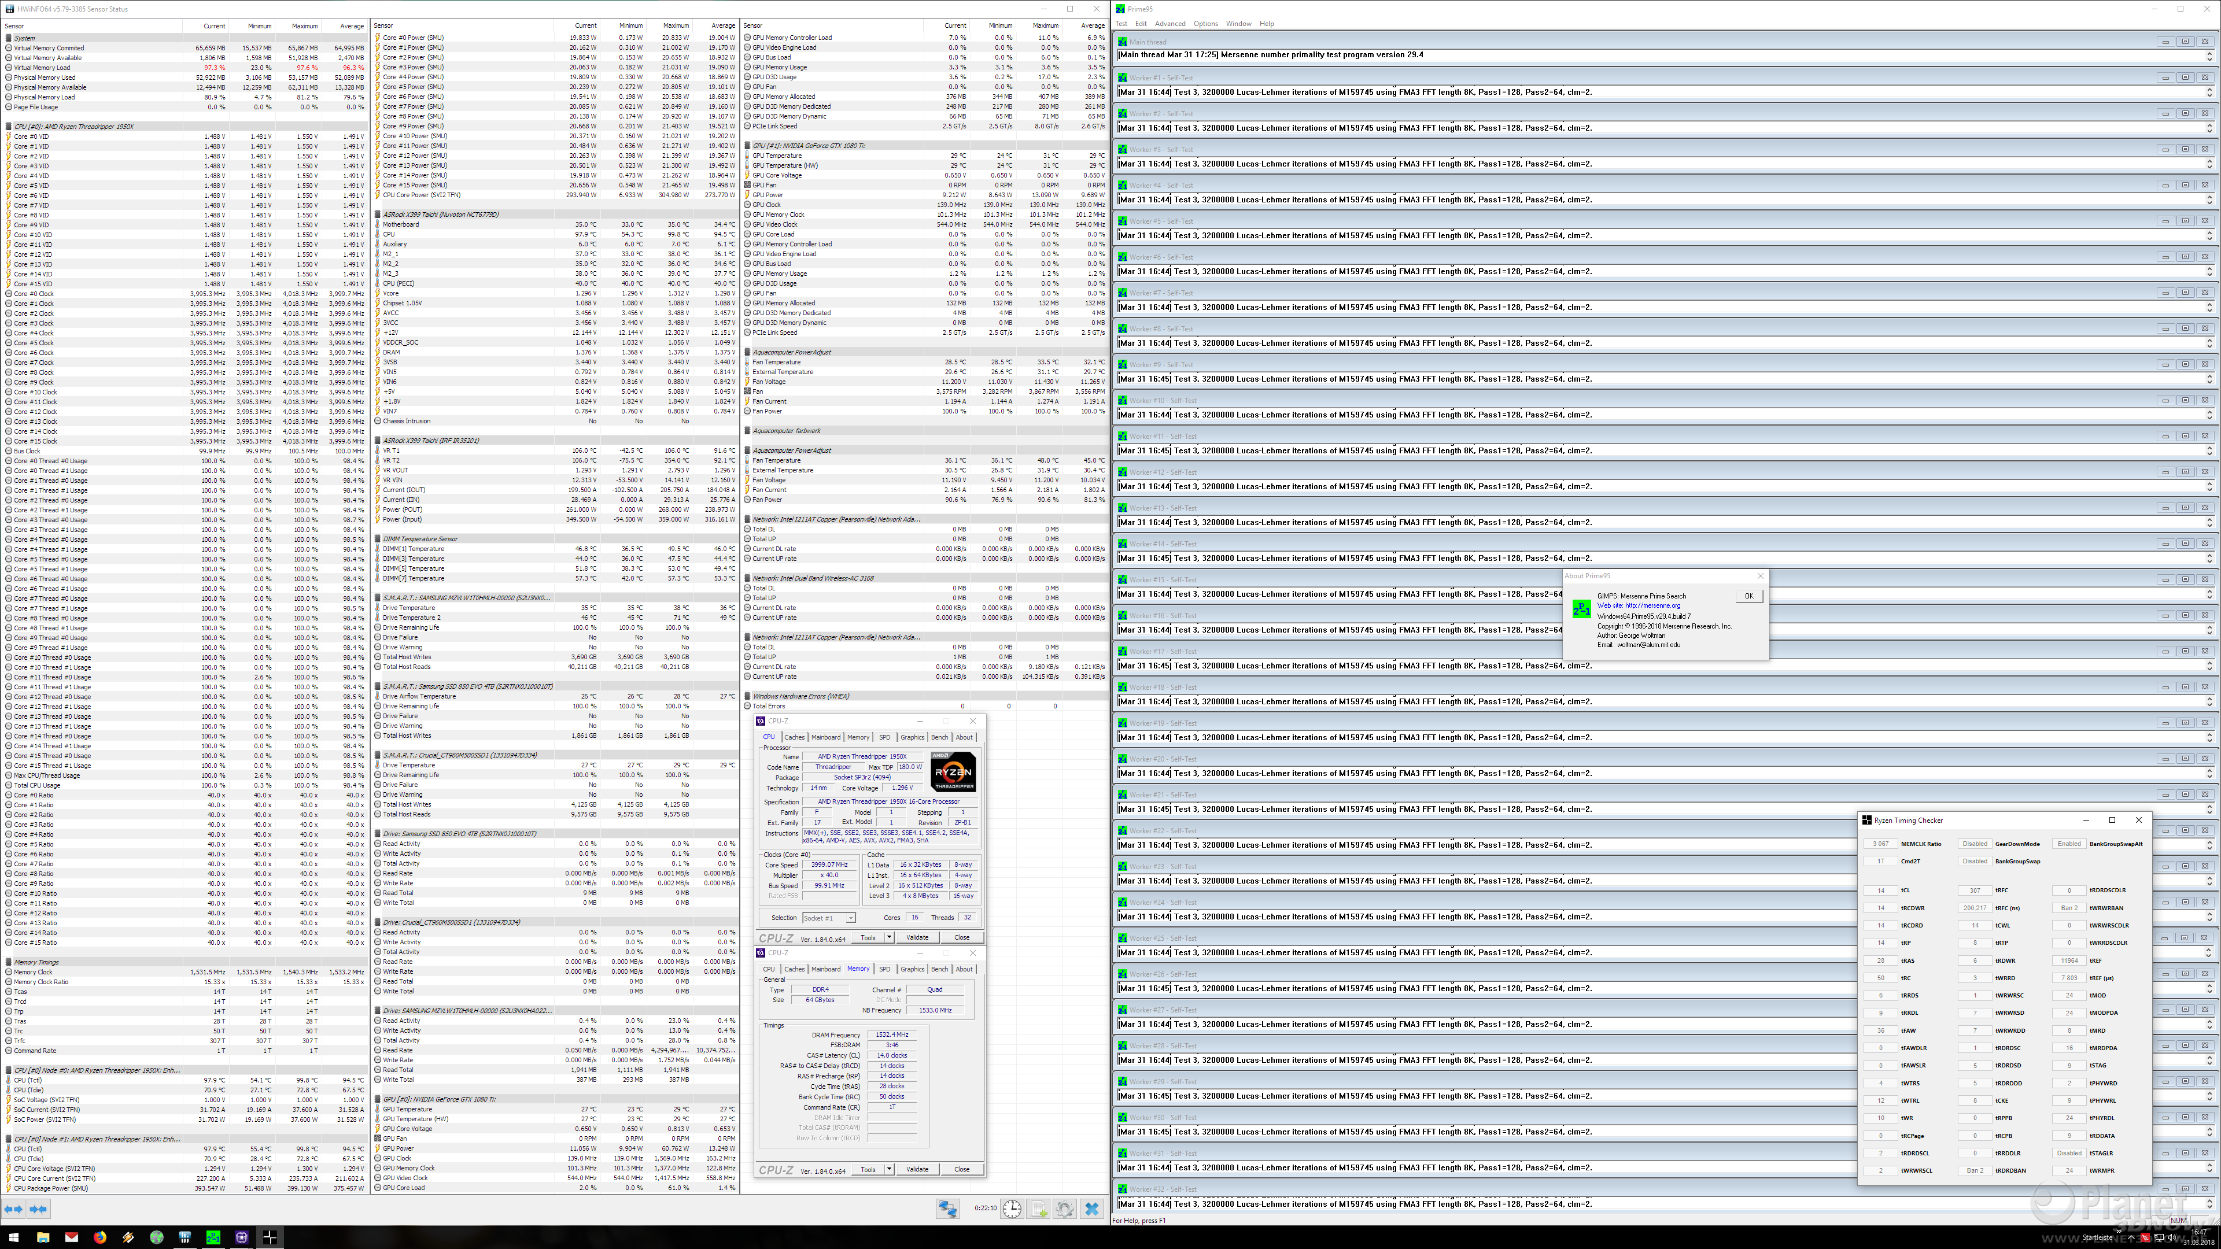Open Prime95 green taskbar icon
Screen dimensions: 2221x1249
(213, 1237)
